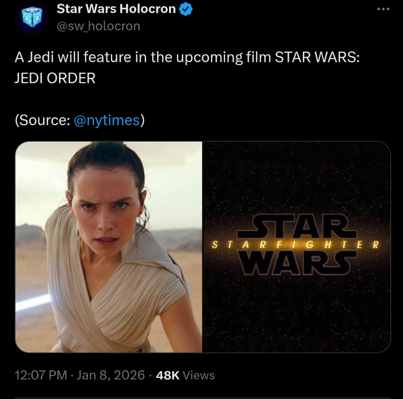Image resolution: width=403 pixels, height=399 pixels.
Task: Click the blue verified checkmark badge
Action: click(186, 9)
